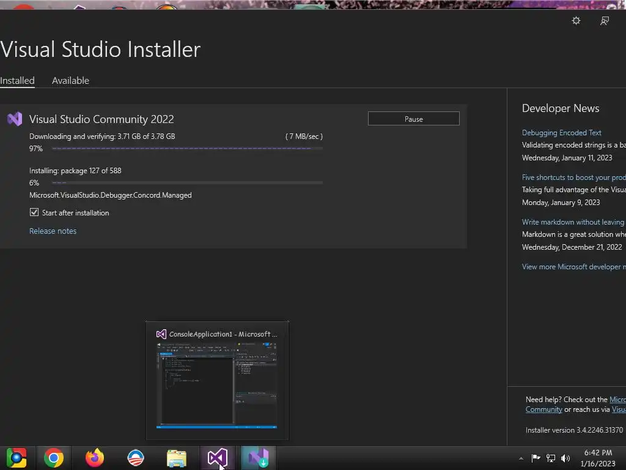Click the Visual Studio Installer window heading

tap(100, 50)
